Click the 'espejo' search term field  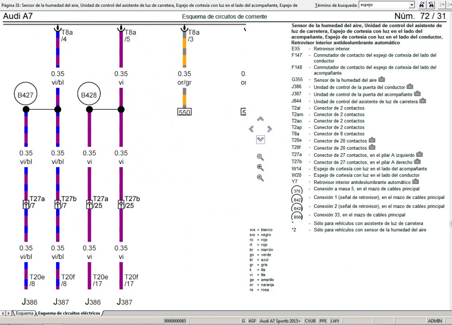coord(384,5)
